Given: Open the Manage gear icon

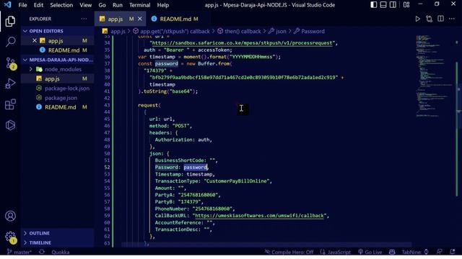Looking at the screenshot, I should [11, 237].
